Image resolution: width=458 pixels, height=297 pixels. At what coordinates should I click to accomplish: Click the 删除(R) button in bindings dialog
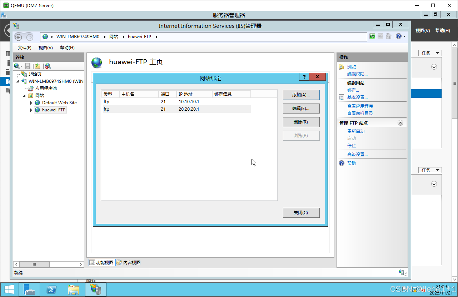[x=301, y=122]
